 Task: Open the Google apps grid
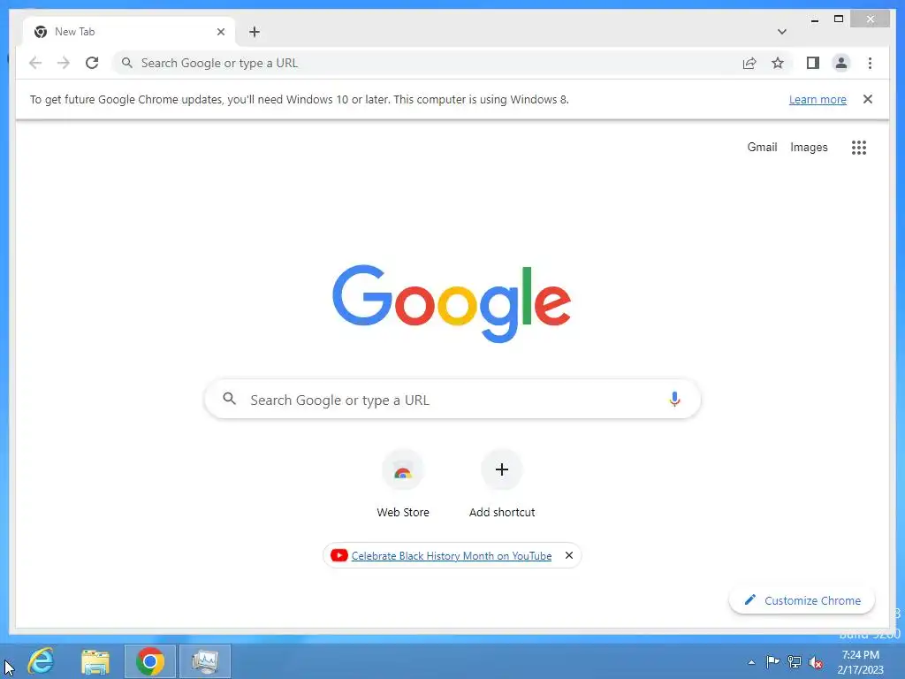click(859, 148)
